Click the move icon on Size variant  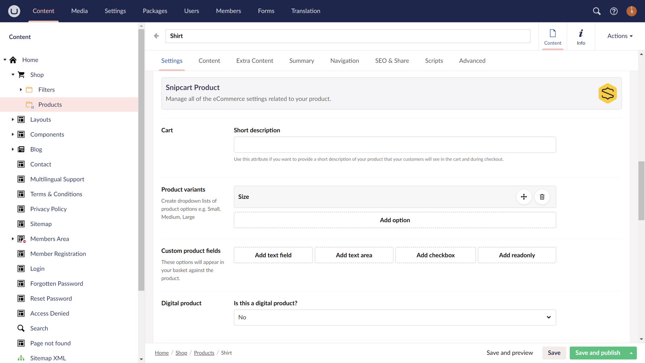524,197
